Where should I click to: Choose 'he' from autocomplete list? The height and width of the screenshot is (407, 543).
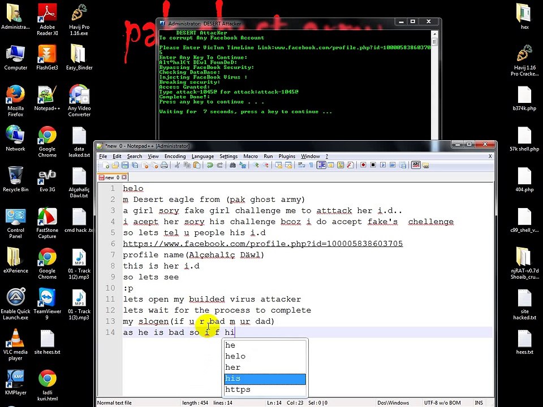coord(265,345)
